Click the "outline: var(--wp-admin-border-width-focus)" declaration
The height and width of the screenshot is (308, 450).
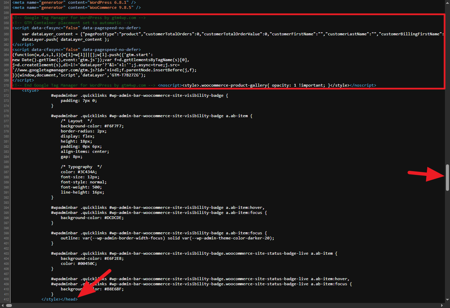[x=167, y=238]
